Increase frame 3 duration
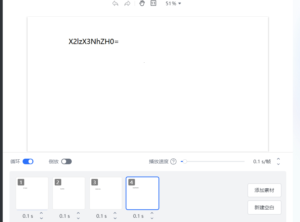Image resolution: width=300 pixels, height=222 pixels. tap(115, 213)
